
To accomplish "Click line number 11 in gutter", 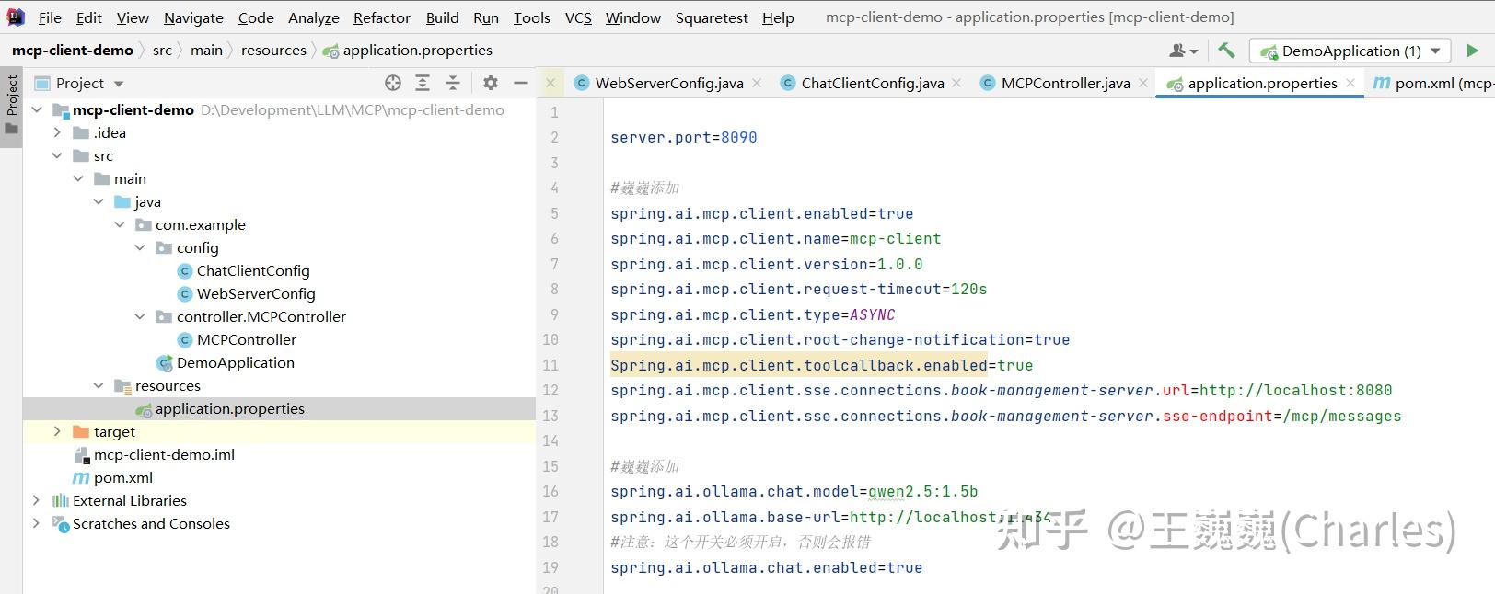I will click(550, 365).
